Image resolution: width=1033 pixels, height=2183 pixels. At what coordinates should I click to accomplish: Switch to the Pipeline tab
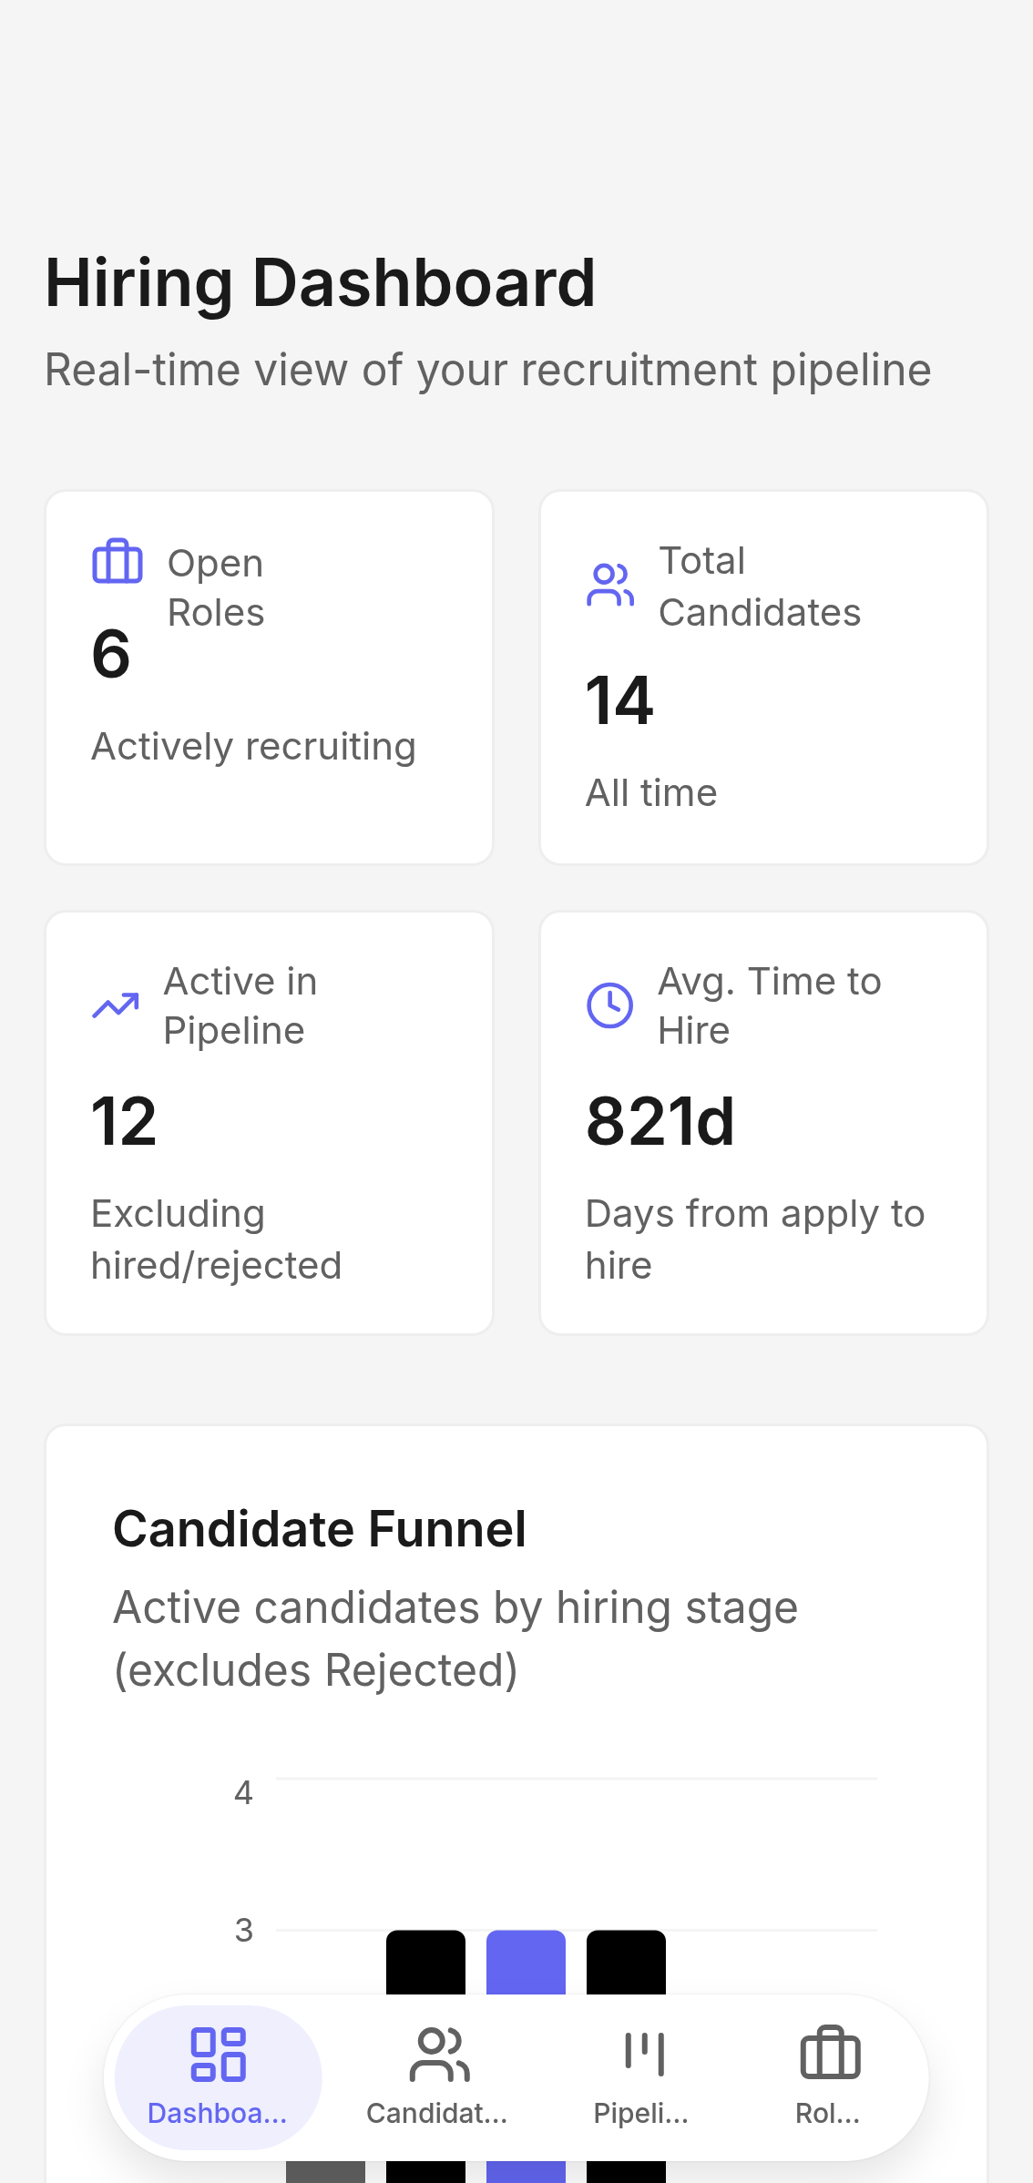coord(641,2076)
